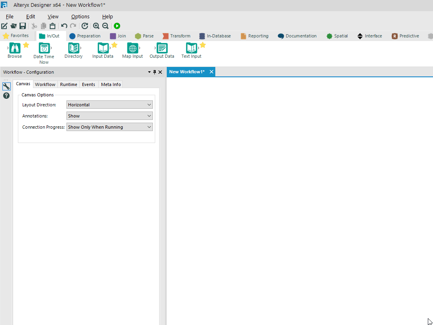This screenshot has height=325, width=433.
Task: Switch to the Preparation tool category
Action: [85, 36]
